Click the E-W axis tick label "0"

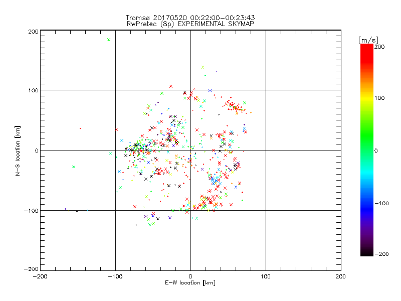point(190,276)
